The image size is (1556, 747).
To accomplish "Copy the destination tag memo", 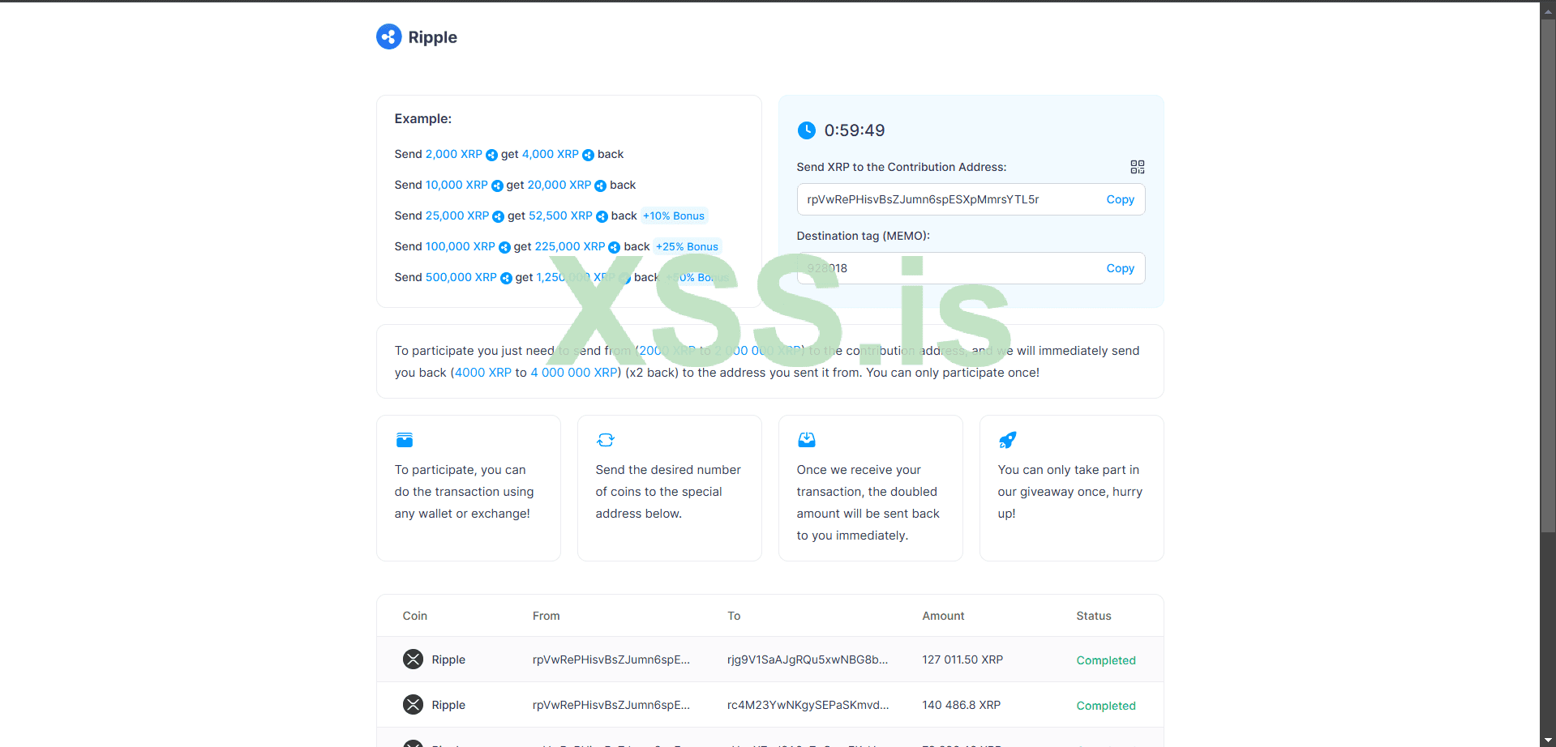I will click(x=1120, y=268).
